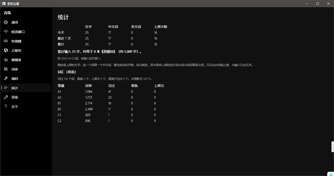Select the 候选窗口 eye icon in sidebar
This screenshot has height=176, width=334.
click(x=6, y=31)
